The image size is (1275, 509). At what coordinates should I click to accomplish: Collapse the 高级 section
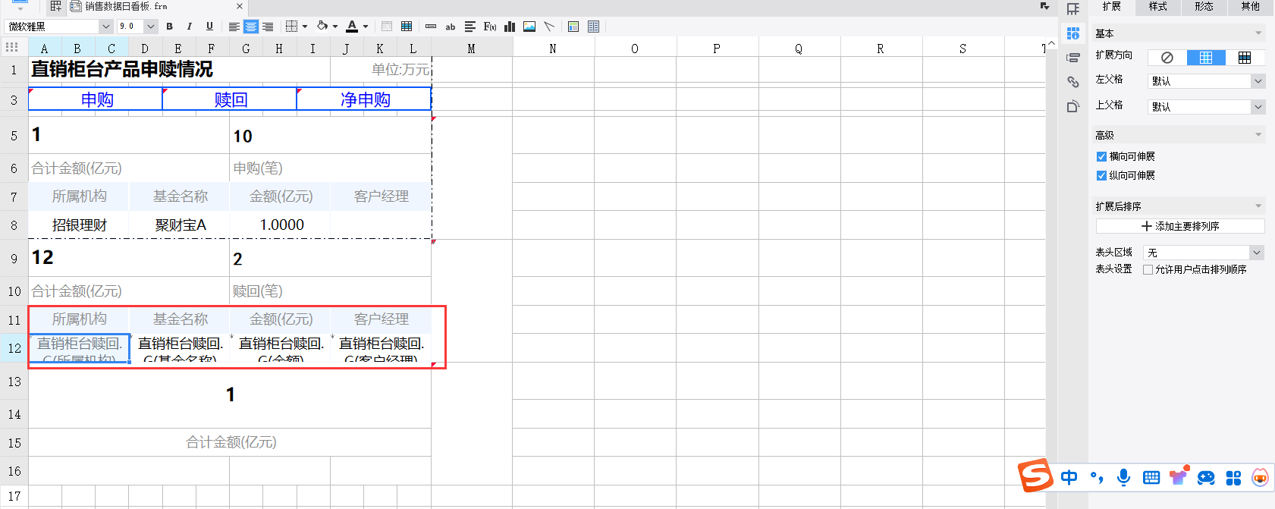(x=1259, y=135)
